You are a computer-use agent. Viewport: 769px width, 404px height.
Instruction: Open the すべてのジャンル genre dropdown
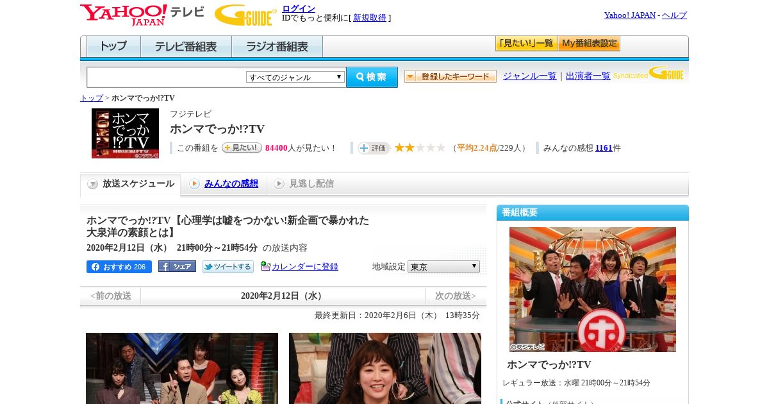[x=295, y=77]
